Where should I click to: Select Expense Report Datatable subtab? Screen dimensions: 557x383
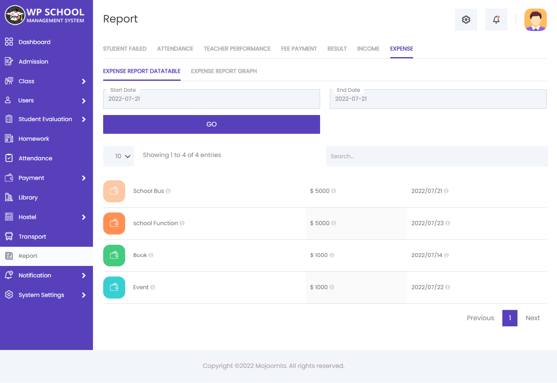(x=142, y=71)
